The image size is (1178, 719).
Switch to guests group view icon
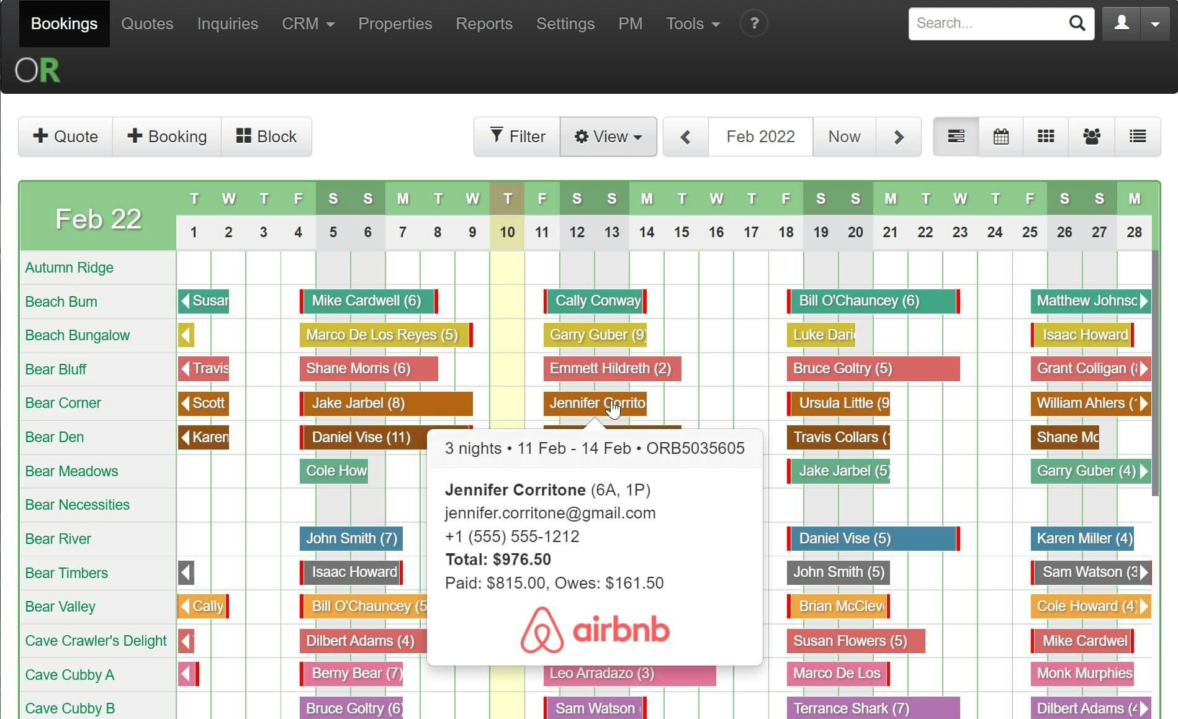1092,137
